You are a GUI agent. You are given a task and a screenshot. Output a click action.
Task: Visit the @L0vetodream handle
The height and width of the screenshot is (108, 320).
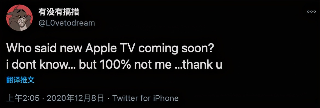click(x=67, y=23)
